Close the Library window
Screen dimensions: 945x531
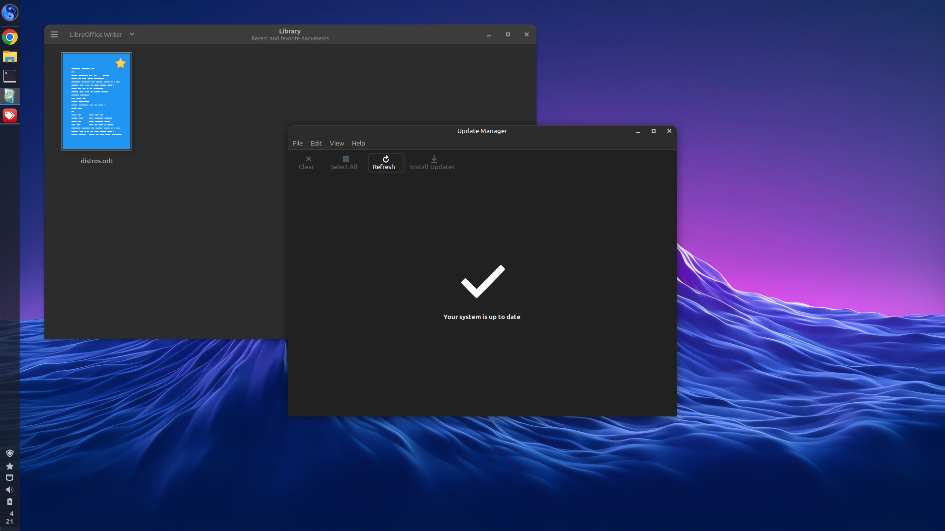tap(527, 34)
